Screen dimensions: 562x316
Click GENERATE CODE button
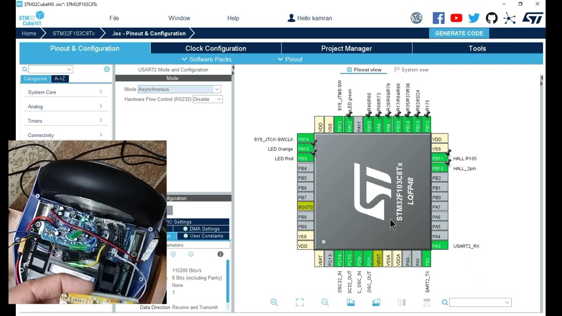click(x=459, y=33)
